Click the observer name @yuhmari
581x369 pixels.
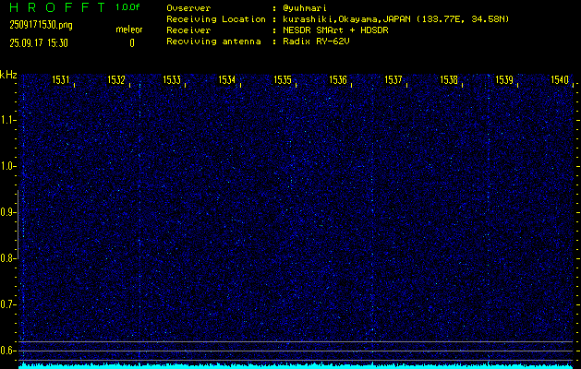(x=305, y=8)
